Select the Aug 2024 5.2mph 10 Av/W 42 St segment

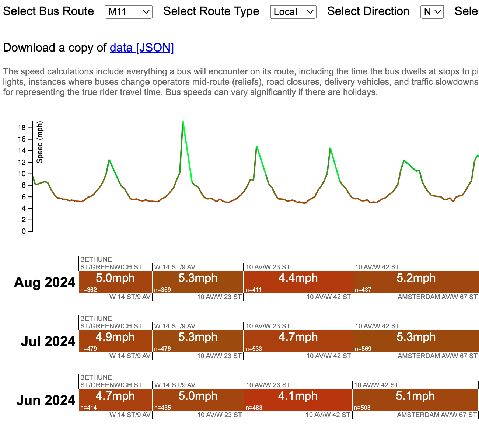coord(416,282)
